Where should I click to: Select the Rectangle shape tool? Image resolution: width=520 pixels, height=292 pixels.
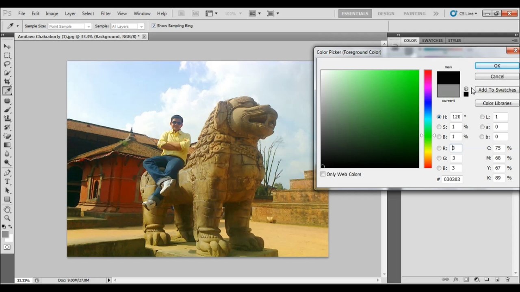pyautogui.click(x=7, y=200)
